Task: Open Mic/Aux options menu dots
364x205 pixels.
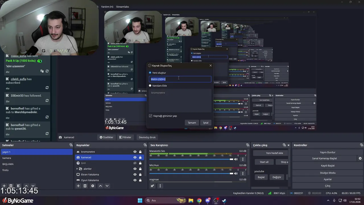Action: 243,173
